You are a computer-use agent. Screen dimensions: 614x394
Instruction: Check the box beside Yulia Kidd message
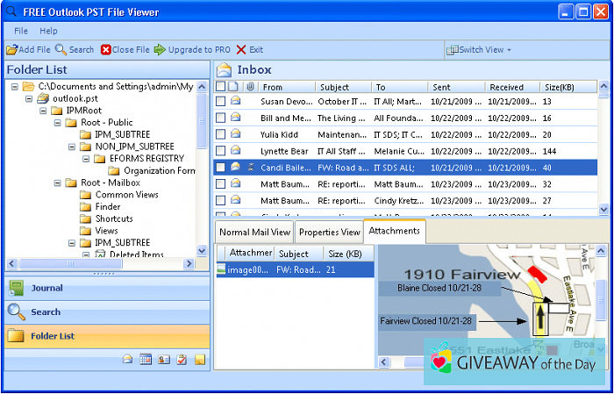[x=221, y=134]
